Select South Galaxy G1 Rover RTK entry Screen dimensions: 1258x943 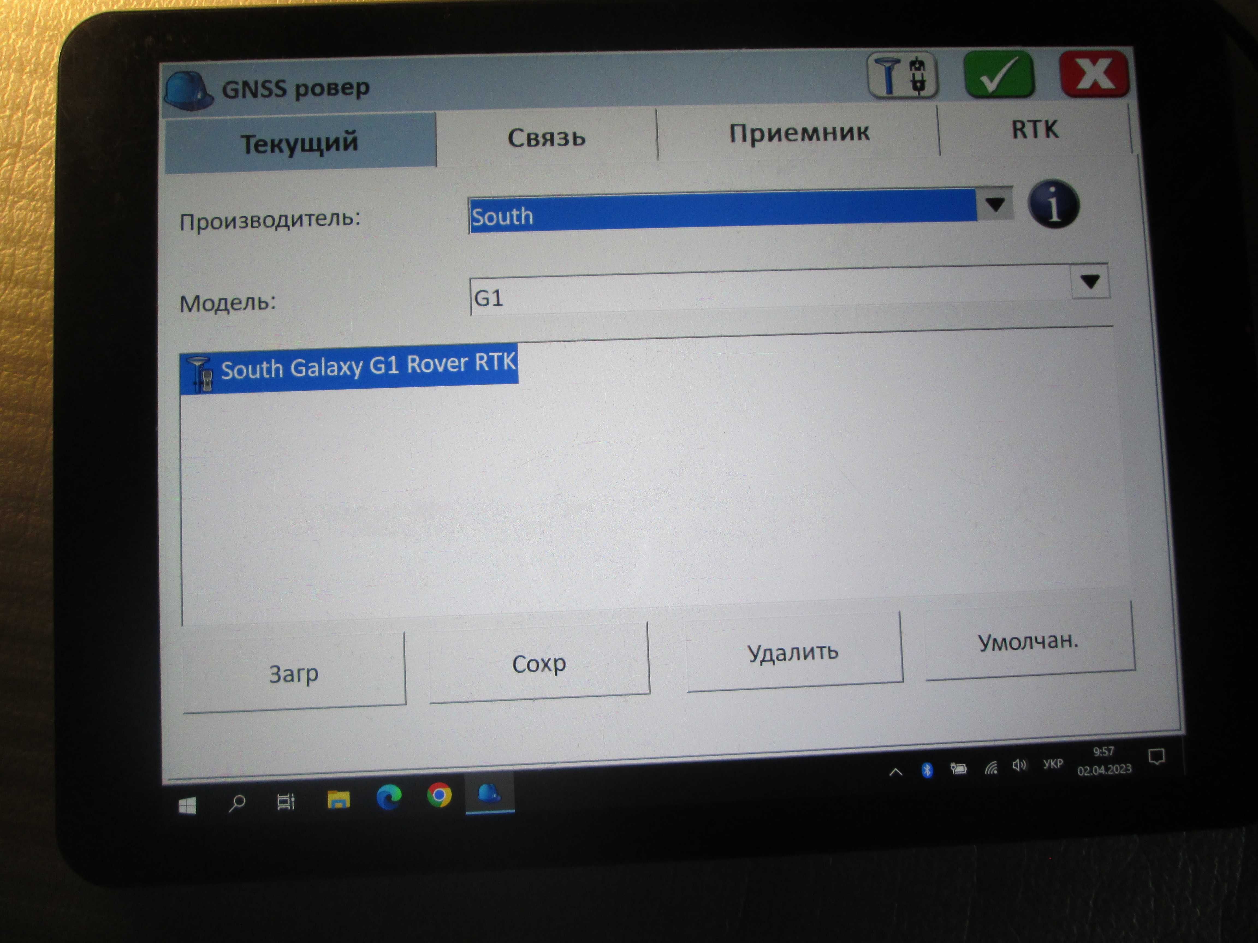tap(349, 368)
